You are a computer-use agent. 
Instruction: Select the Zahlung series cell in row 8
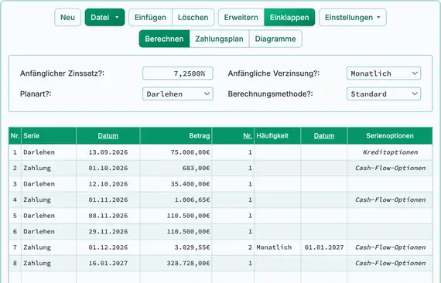coord(49,264)
